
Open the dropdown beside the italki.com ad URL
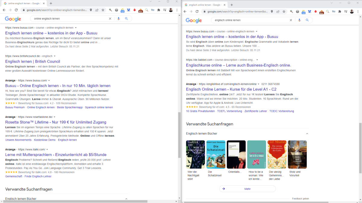click(x=47, y=149)
